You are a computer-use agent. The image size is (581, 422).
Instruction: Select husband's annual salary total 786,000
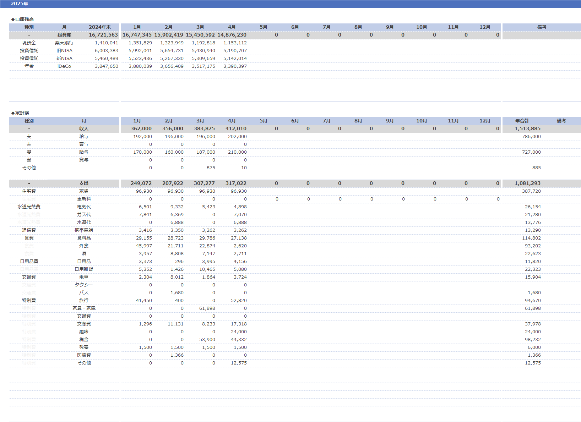(x=532, y=137)
